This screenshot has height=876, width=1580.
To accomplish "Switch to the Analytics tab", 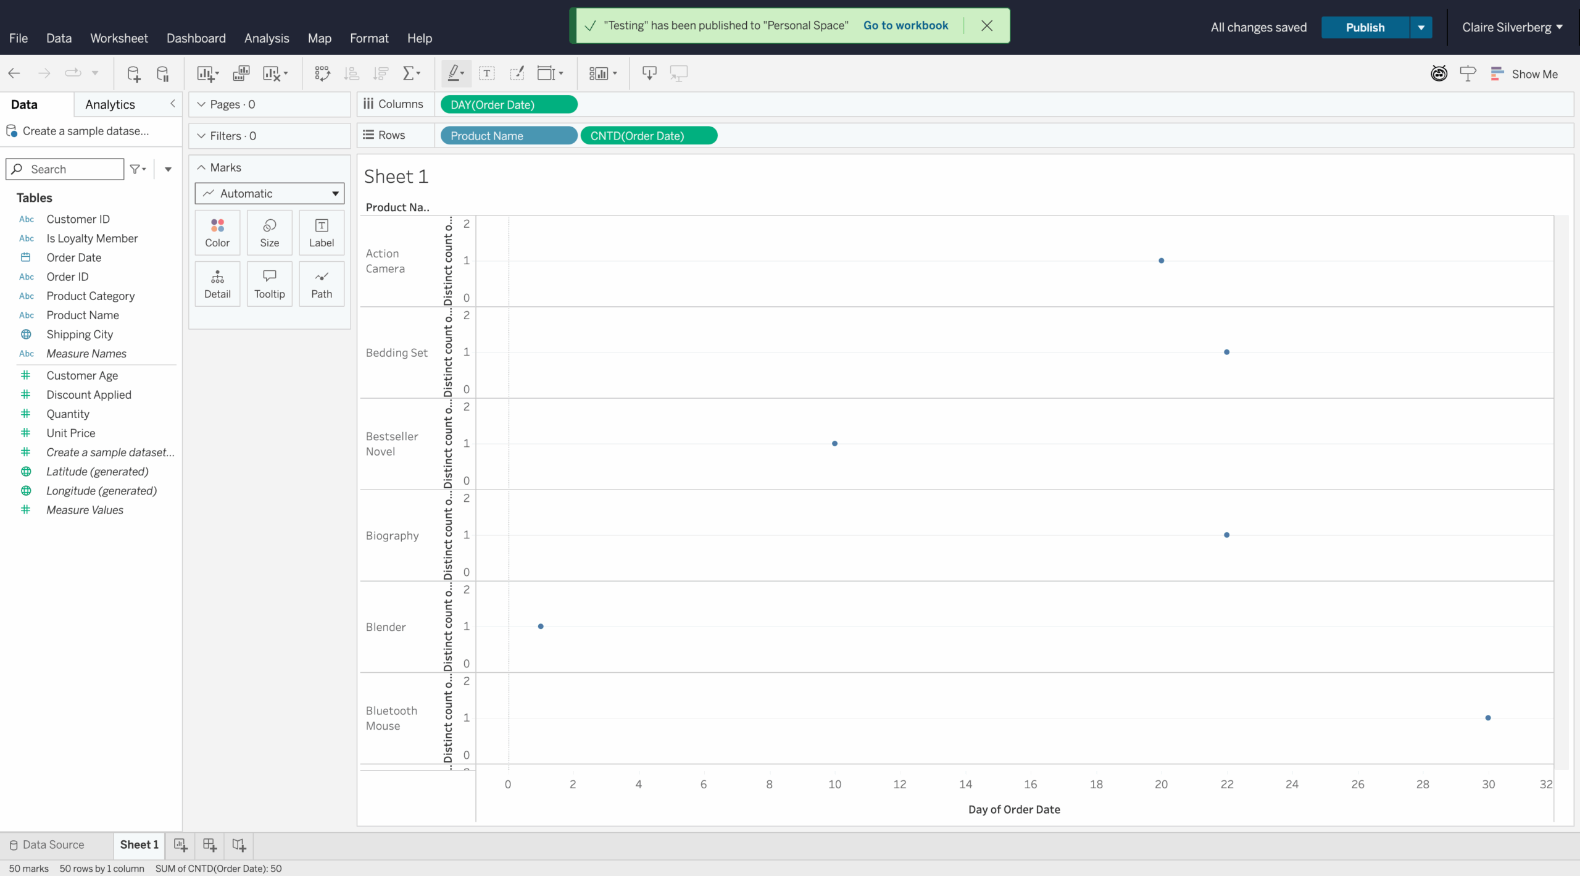I will (110, 104).
